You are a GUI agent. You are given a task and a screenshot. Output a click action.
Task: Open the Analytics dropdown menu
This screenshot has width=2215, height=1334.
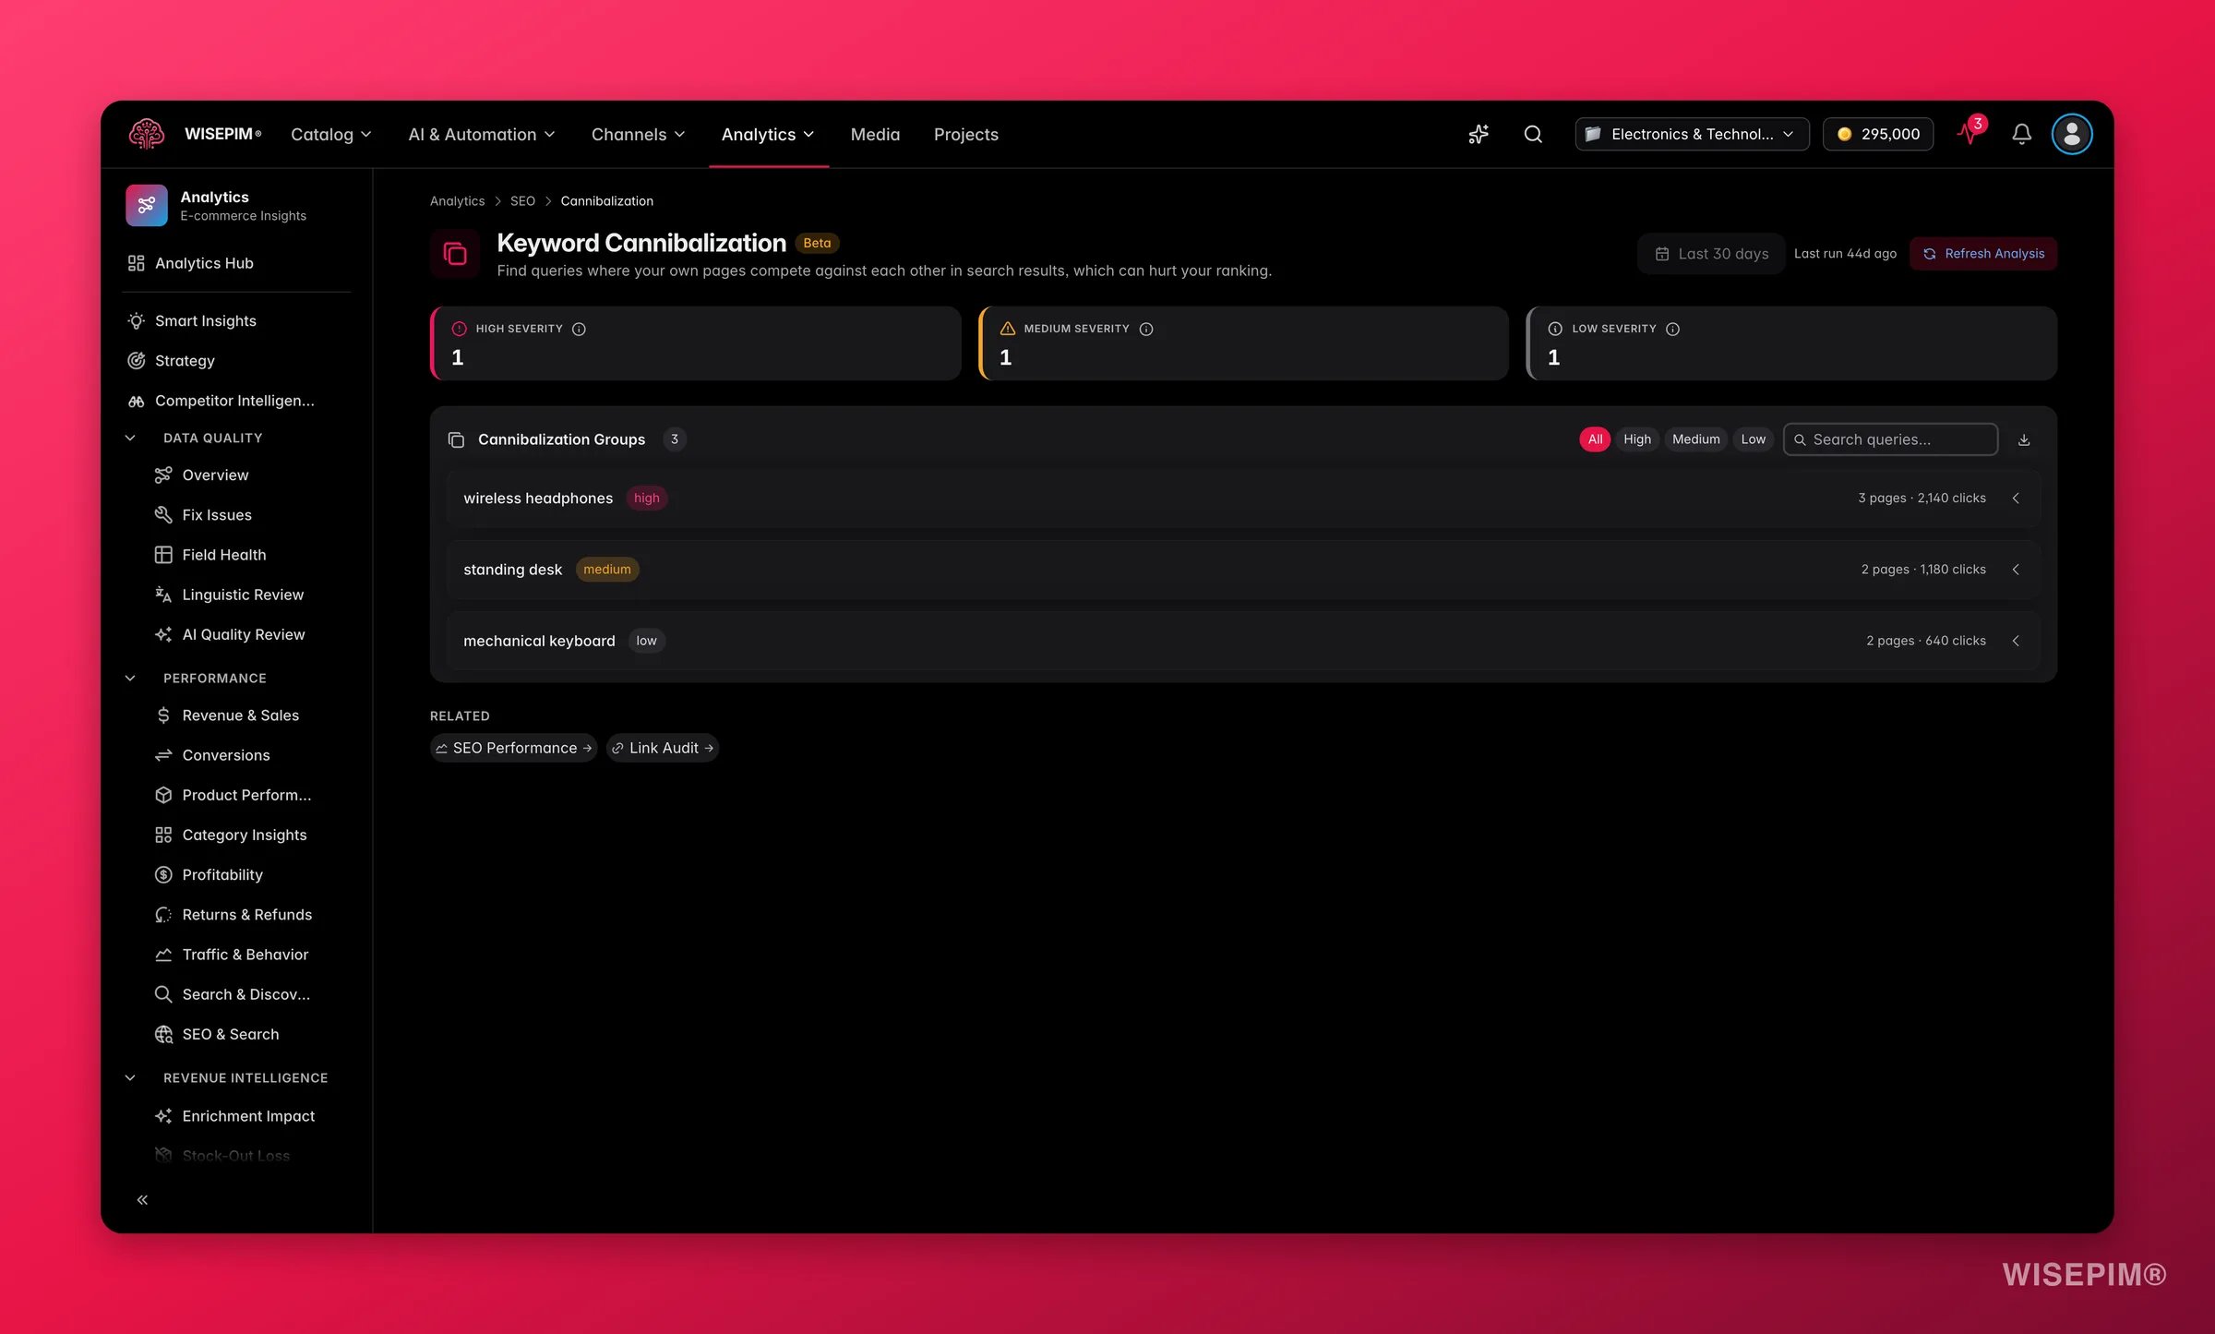[x=768, y=134]
